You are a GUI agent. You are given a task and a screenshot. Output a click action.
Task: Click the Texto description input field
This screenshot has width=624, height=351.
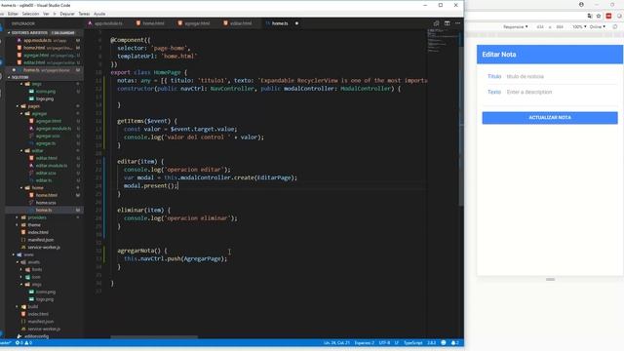tap(562, 92)
